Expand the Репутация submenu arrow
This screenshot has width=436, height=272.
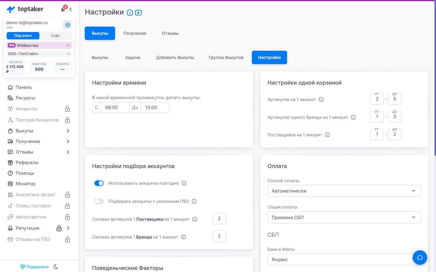pos(68,228)
